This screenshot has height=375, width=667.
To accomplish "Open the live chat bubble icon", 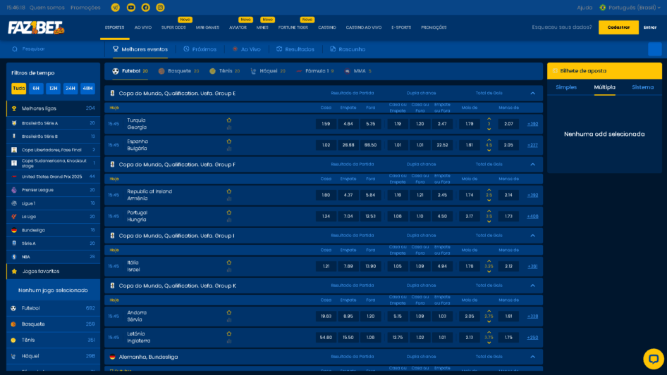I will click(x=654, y=360).
